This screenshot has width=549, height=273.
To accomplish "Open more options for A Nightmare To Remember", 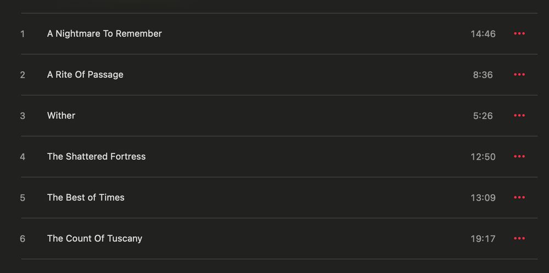I will point(519,34).
